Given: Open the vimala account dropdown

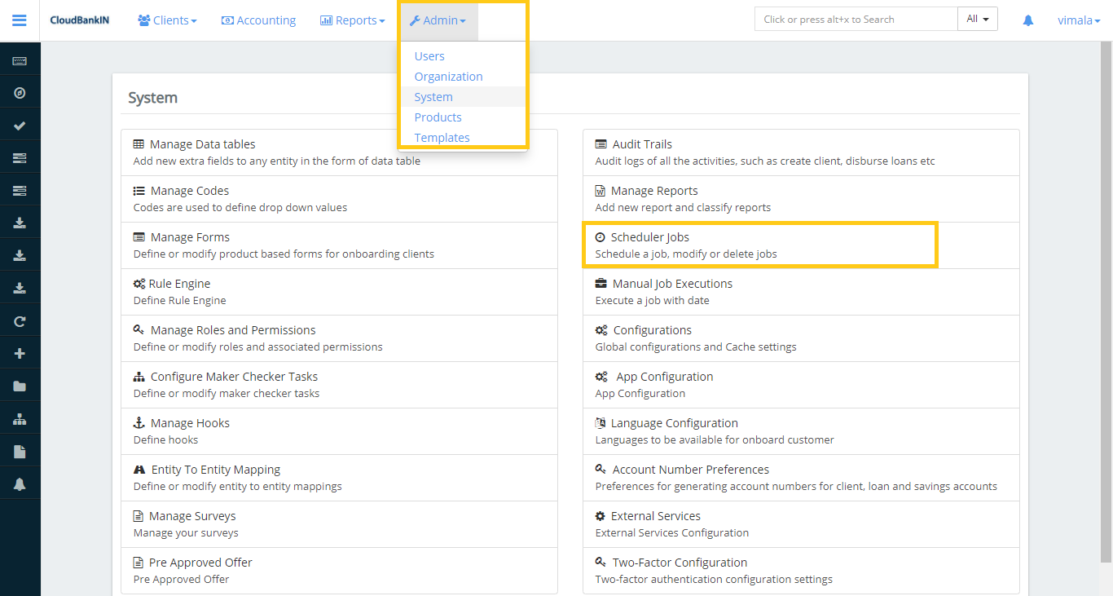Looking at the screenshot, I should [x=1079, y=20].
